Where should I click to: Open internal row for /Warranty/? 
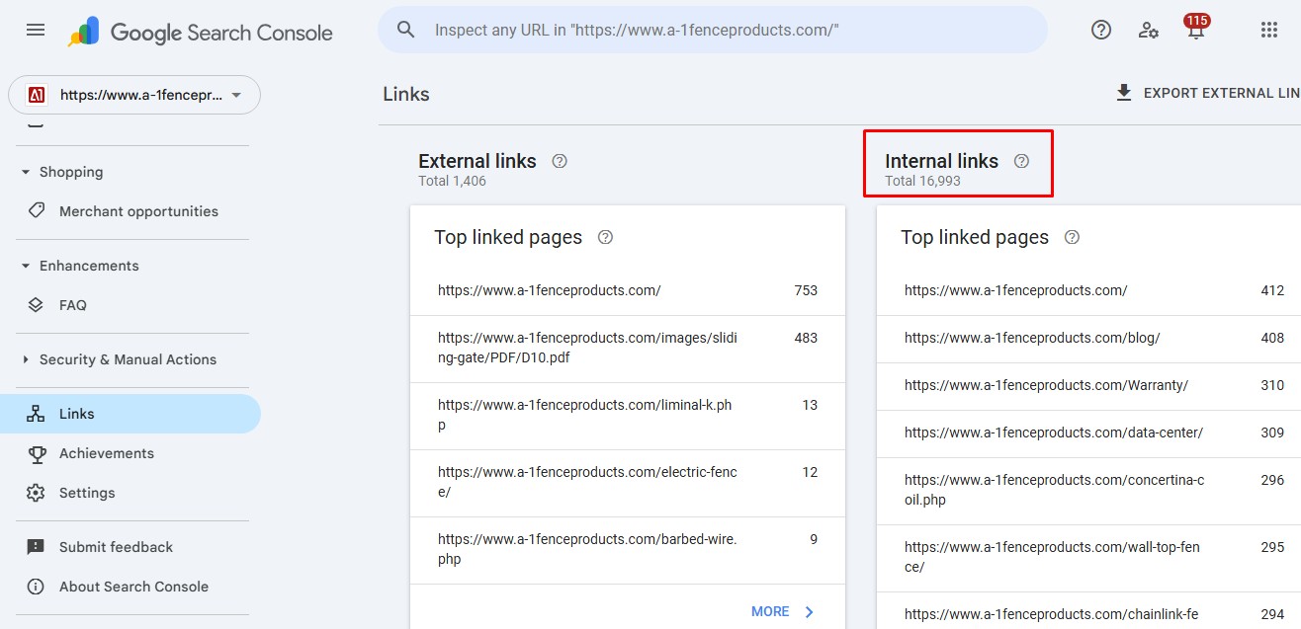[1088, 385]
